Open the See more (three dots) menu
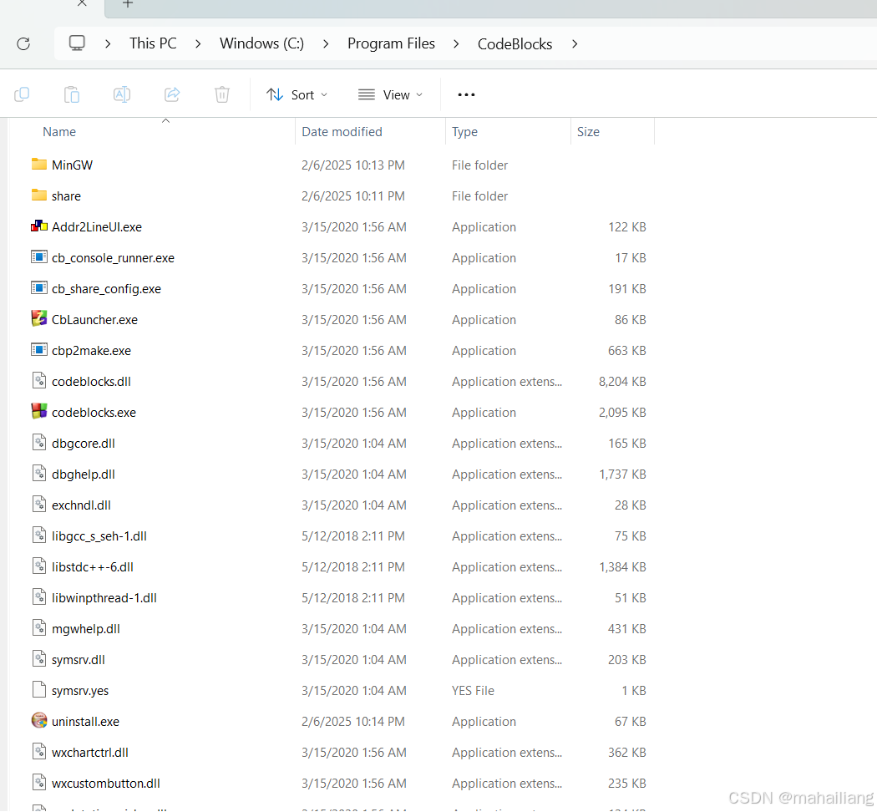The width and height of the screenshot is (877, 812). (x=466, y=94)
